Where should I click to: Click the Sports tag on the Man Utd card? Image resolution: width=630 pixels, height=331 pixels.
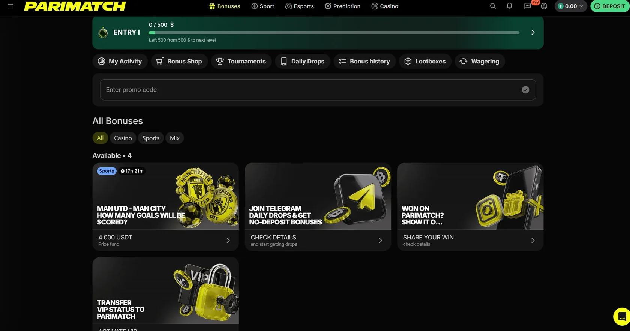106,171
